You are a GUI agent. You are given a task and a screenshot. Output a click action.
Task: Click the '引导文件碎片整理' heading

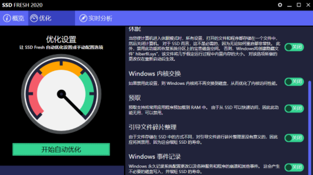point(152,127)
